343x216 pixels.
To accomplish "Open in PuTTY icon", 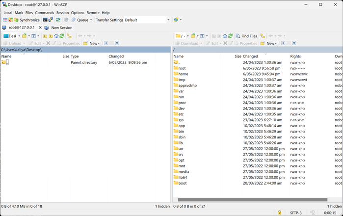I will (51, 20).
